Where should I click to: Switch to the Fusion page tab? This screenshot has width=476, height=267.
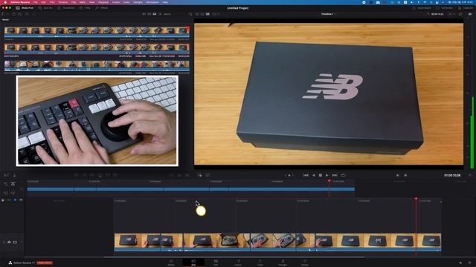pos(238,263)
